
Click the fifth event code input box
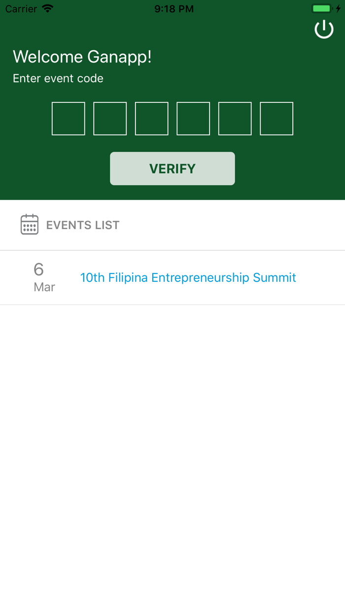(x=235, y=118)
